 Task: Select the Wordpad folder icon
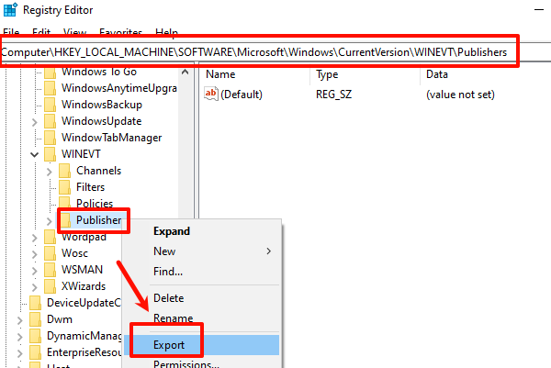(x=50, y=237)
